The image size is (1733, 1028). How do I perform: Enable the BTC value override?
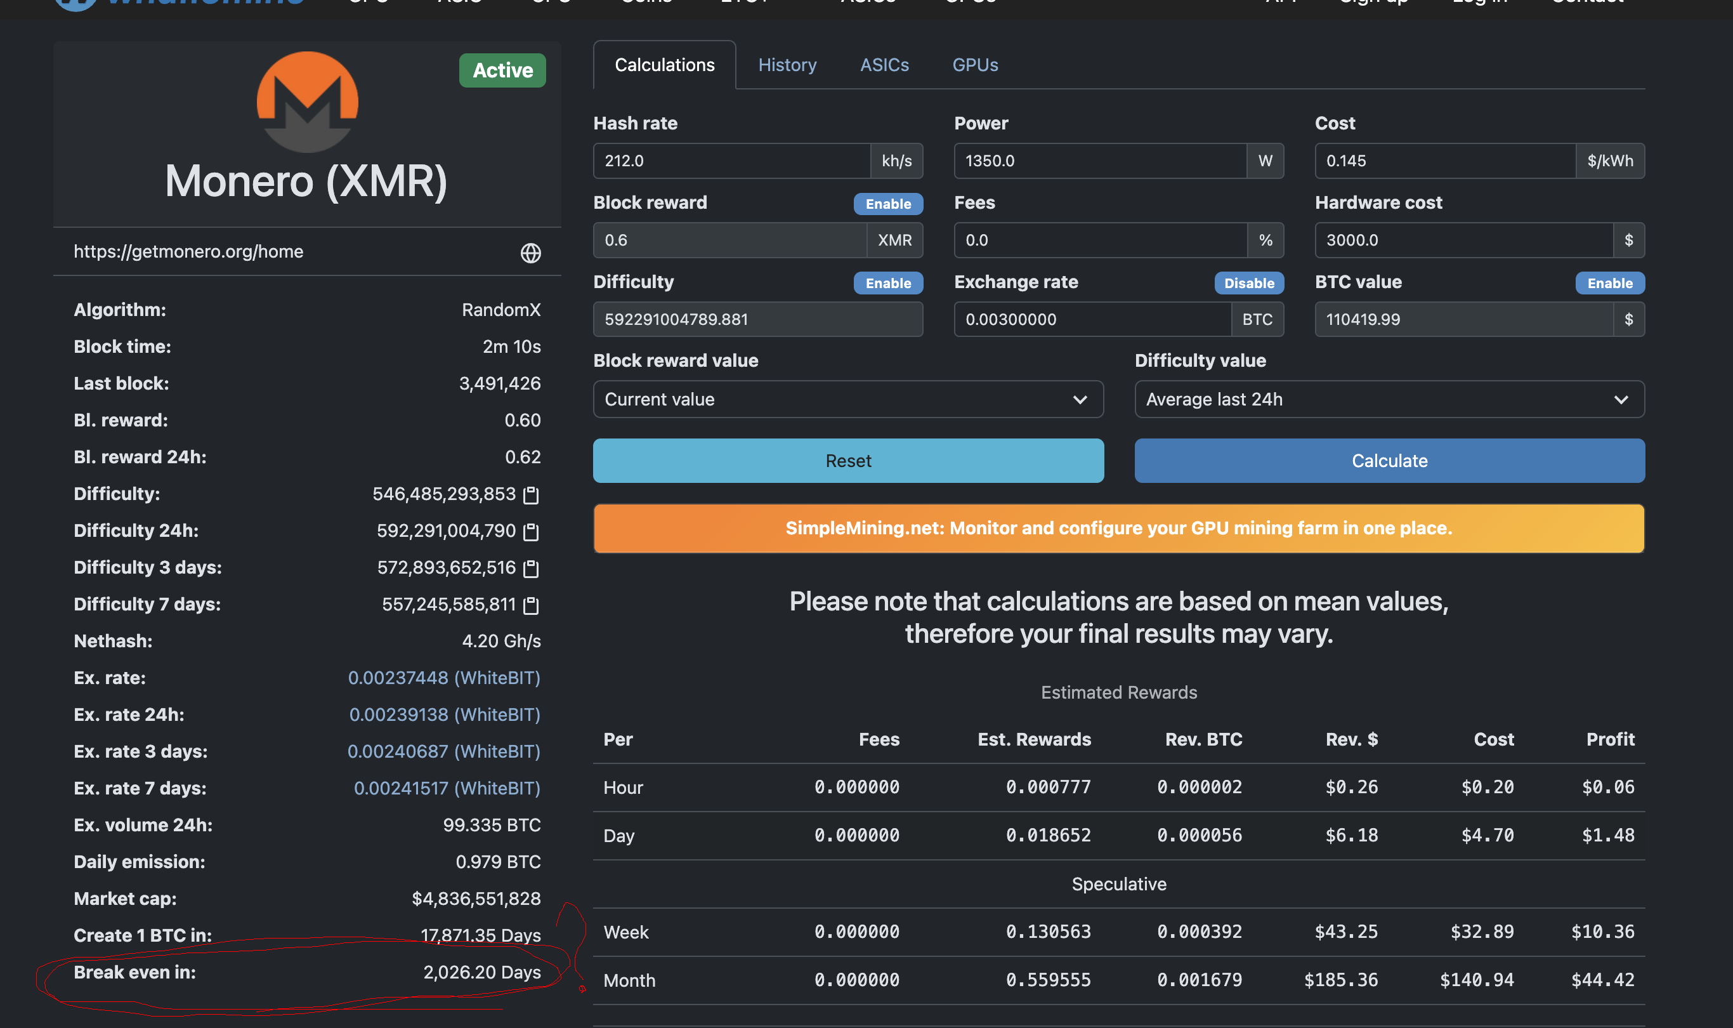click(1609, 282)
